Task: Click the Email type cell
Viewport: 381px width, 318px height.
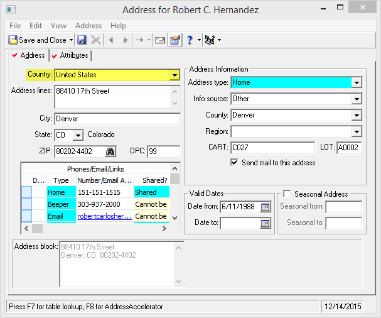Action: click(62, 216)
